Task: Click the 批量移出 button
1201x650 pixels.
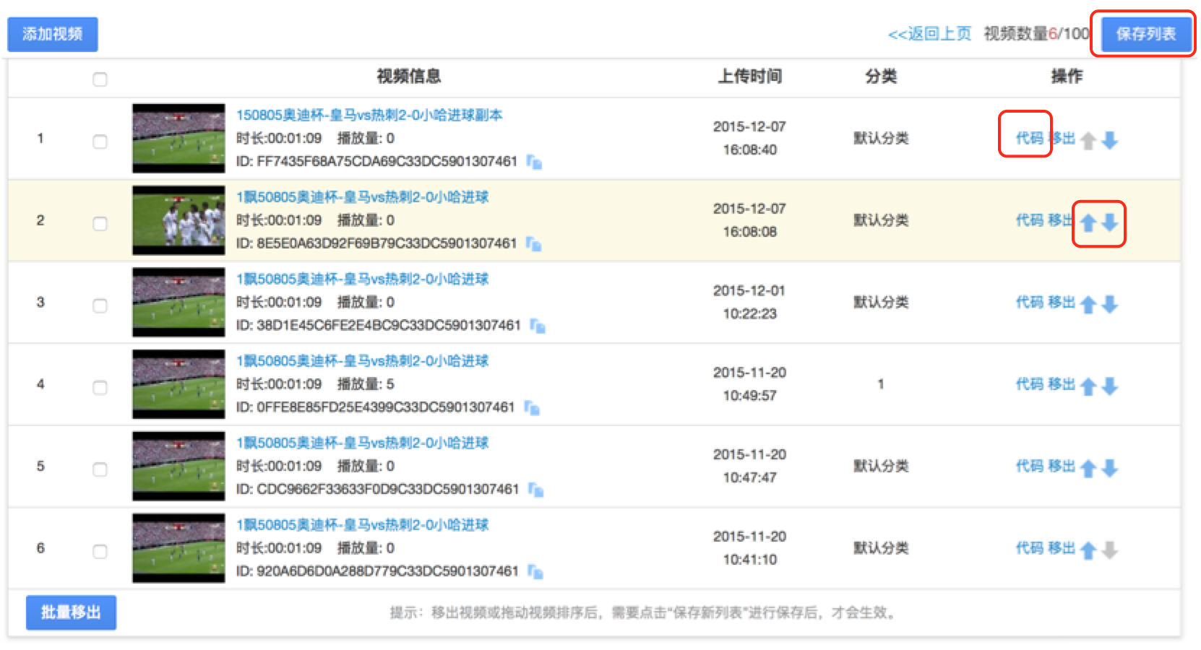Action: pos(71,612)
